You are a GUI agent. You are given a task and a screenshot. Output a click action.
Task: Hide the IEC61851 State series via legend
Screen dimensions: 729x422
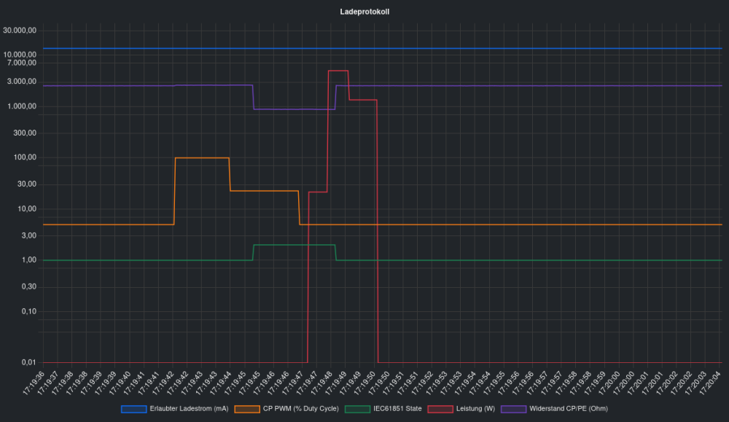[x=383, y=409]
